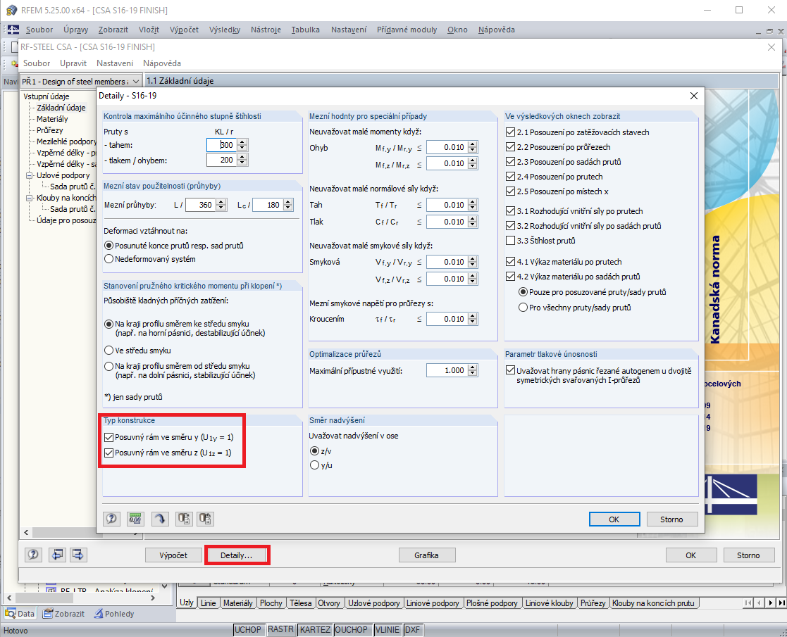The image size is (787, 637).
Task: Toggle 4.1 Výkaz materiálu po prutech
Action: click(x=510, y=262)
